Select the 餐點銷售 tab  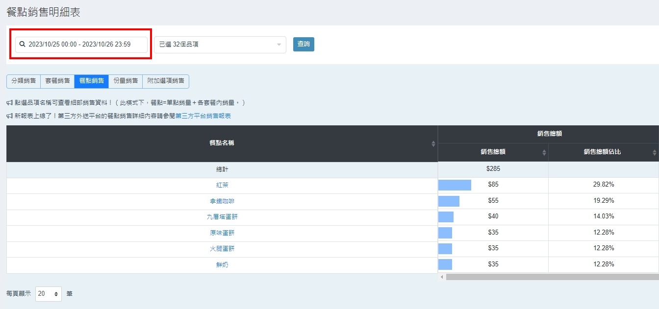(x=91, y=81)
